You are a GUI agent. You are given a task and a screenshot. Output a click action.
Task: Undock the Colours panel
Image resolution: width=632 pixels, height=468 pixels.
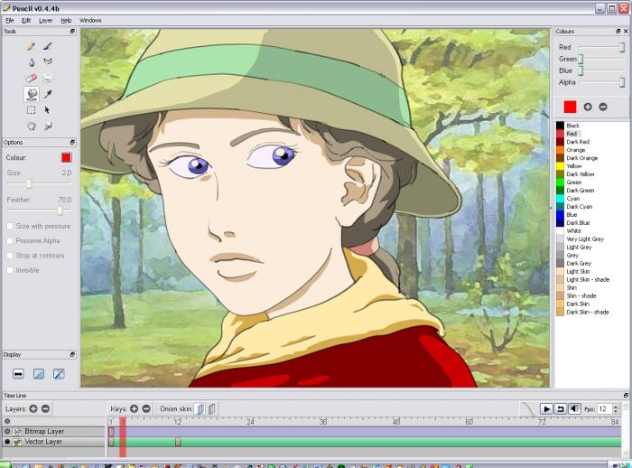tap(618, 31)
